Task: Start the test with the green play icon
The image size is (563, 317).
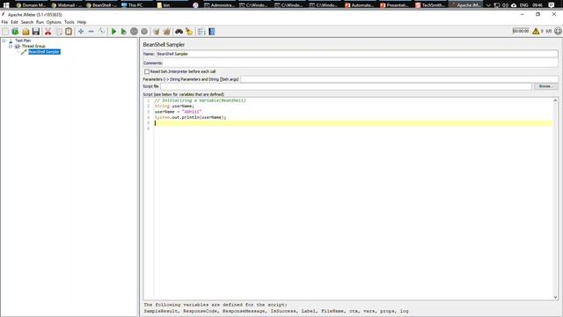Action: [x=113, y=32]
